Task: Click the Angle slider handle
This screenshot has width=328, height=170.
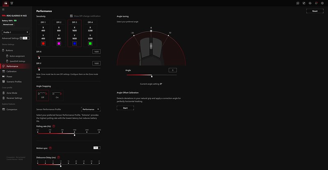Action: click(x=151, y=76)
